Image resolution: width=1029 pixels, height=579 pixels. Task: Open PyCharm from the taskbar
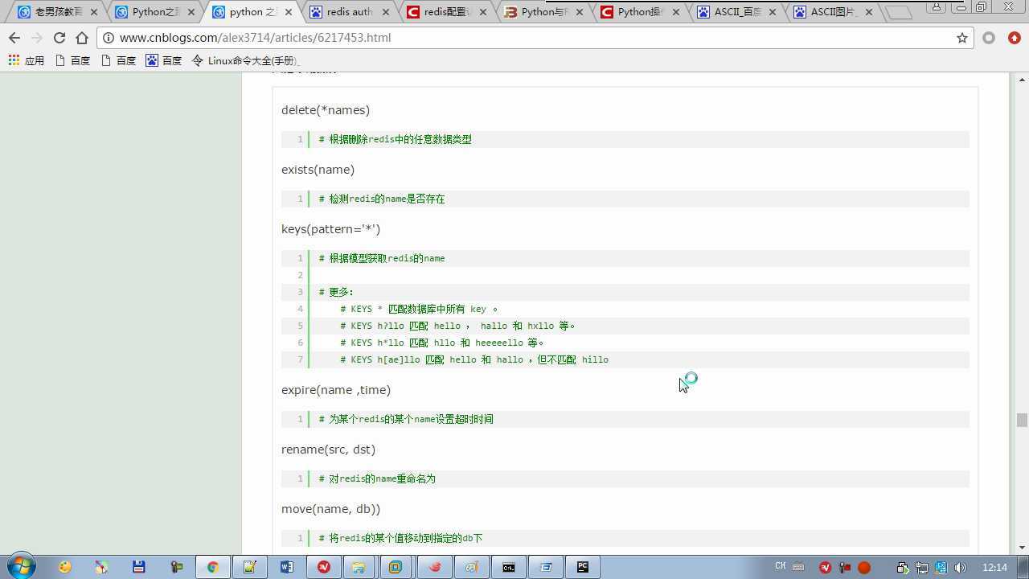(x=583, y=567)
